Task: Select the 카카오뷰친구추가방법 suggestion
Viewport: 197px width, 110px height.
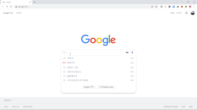Action: 99,80
